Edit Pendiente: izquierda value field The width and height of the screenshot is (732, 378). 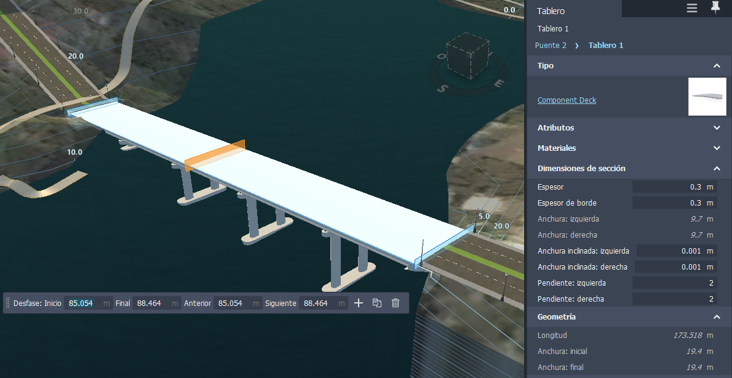coord(675,283)
